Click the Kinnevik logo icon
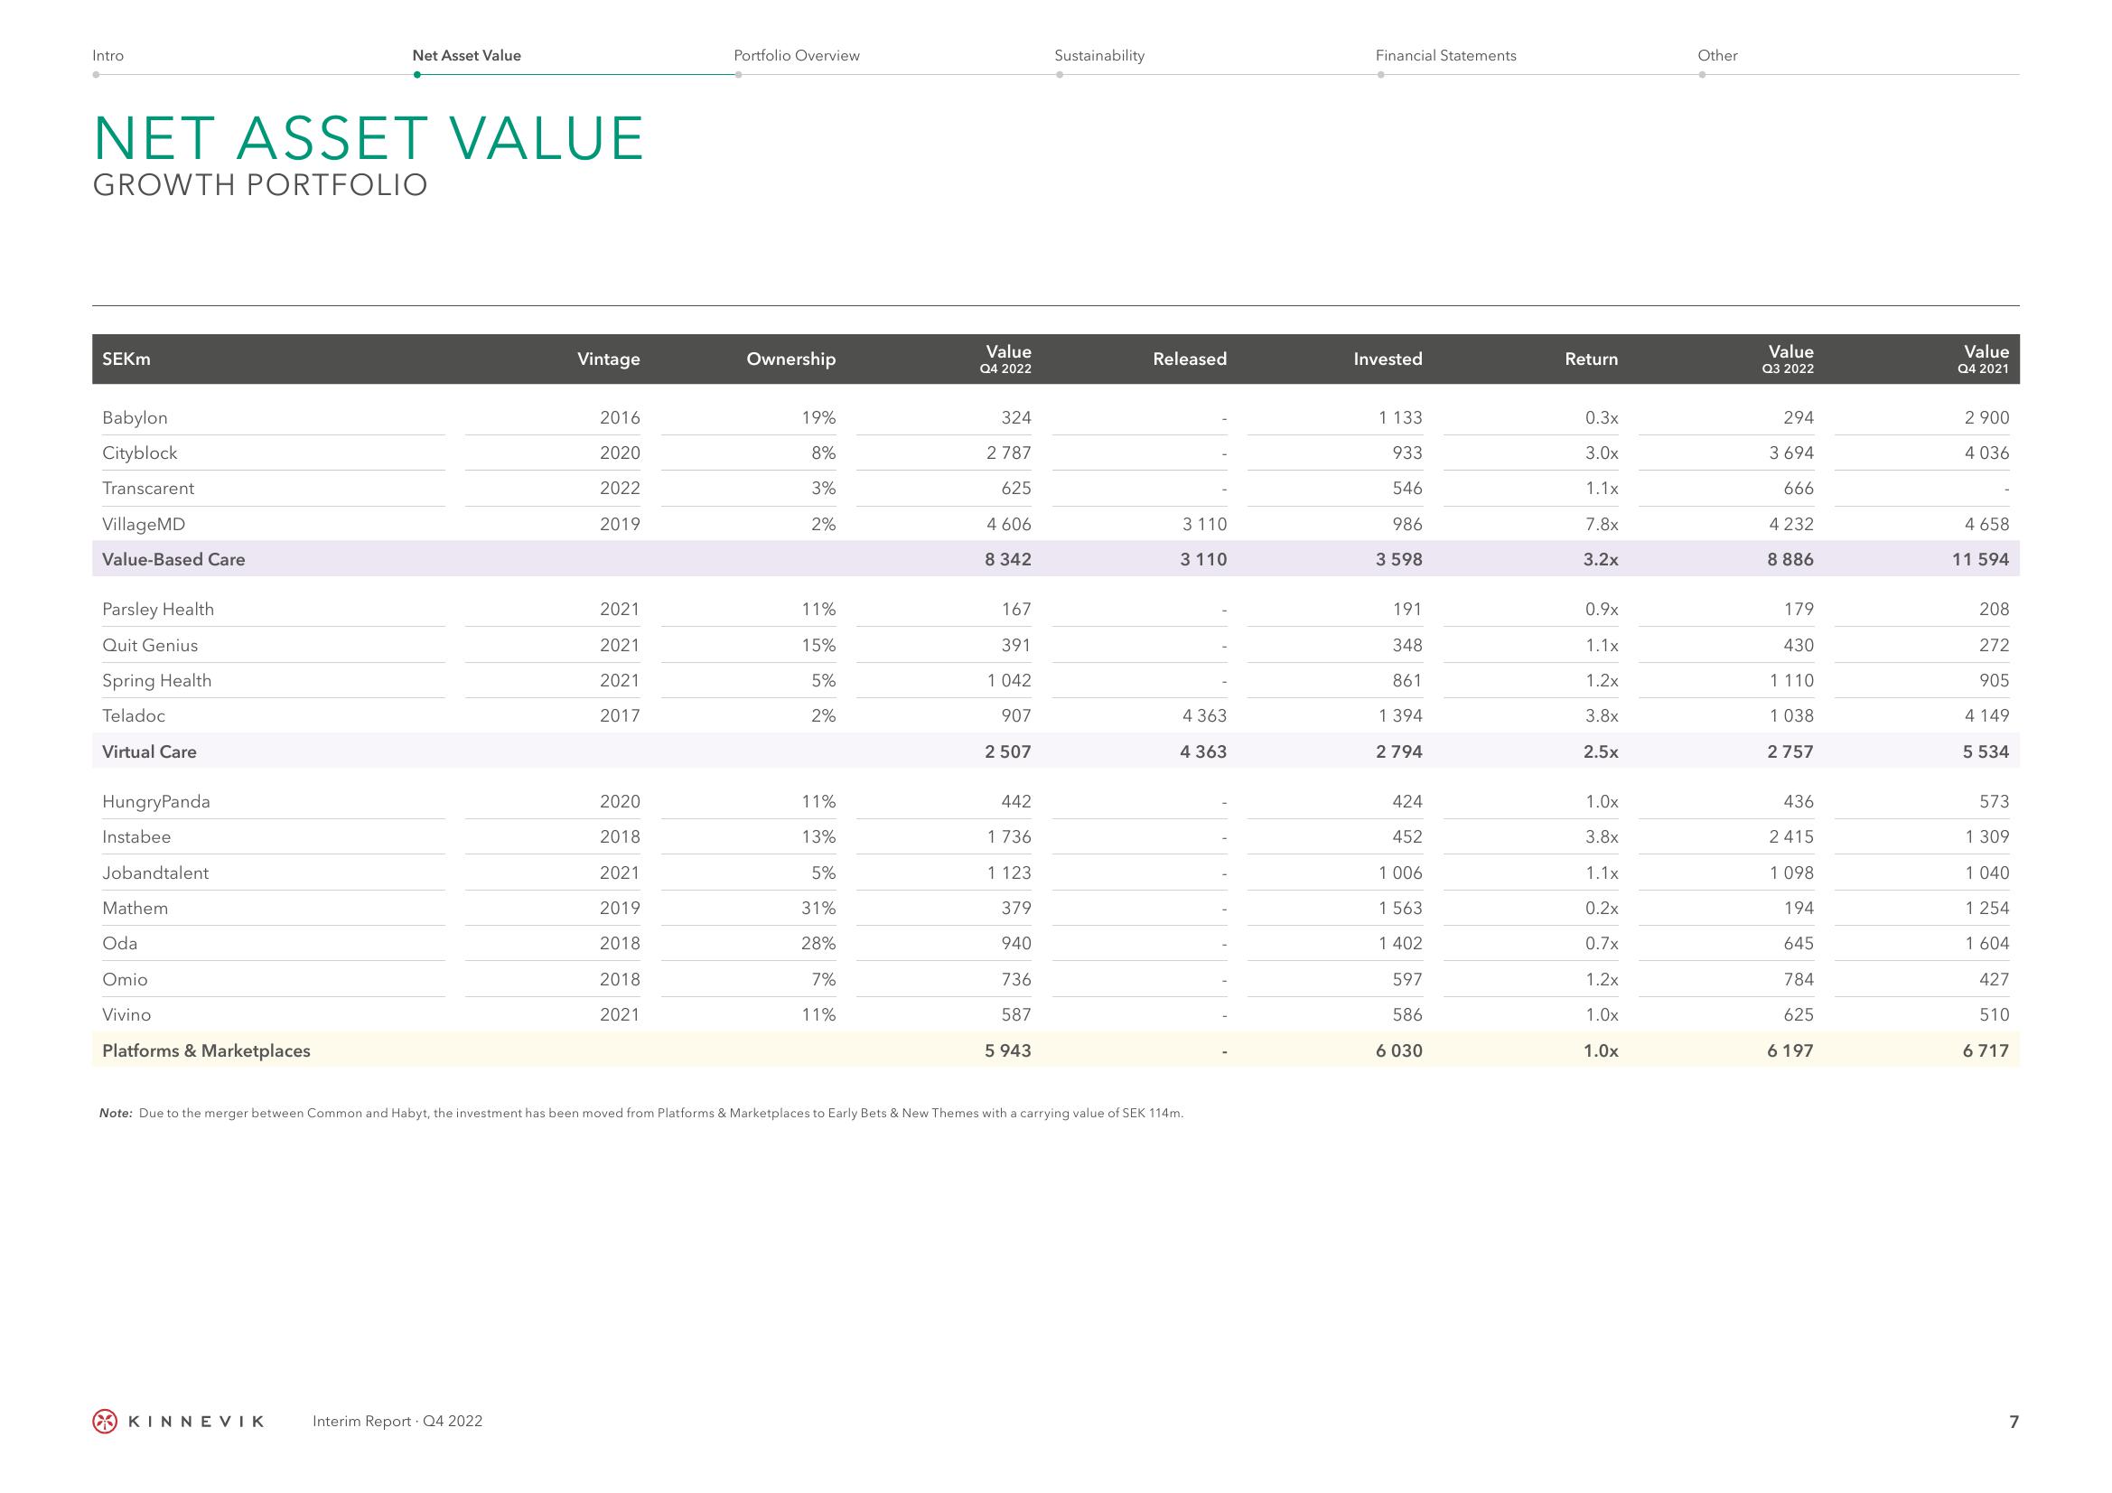This screenshot has height=1493, width=2112. [105, 1422]
